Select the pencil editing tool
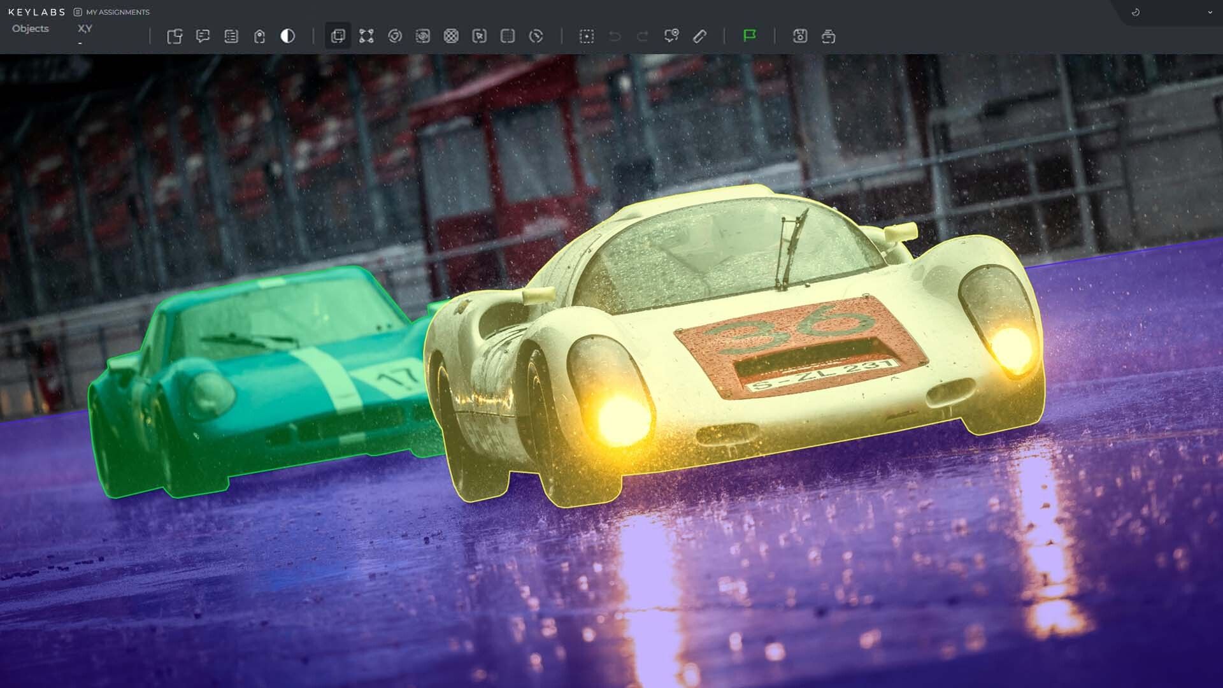Image resolution: width=1223 pixels, height=688 pixels. [x=699, y=37]
